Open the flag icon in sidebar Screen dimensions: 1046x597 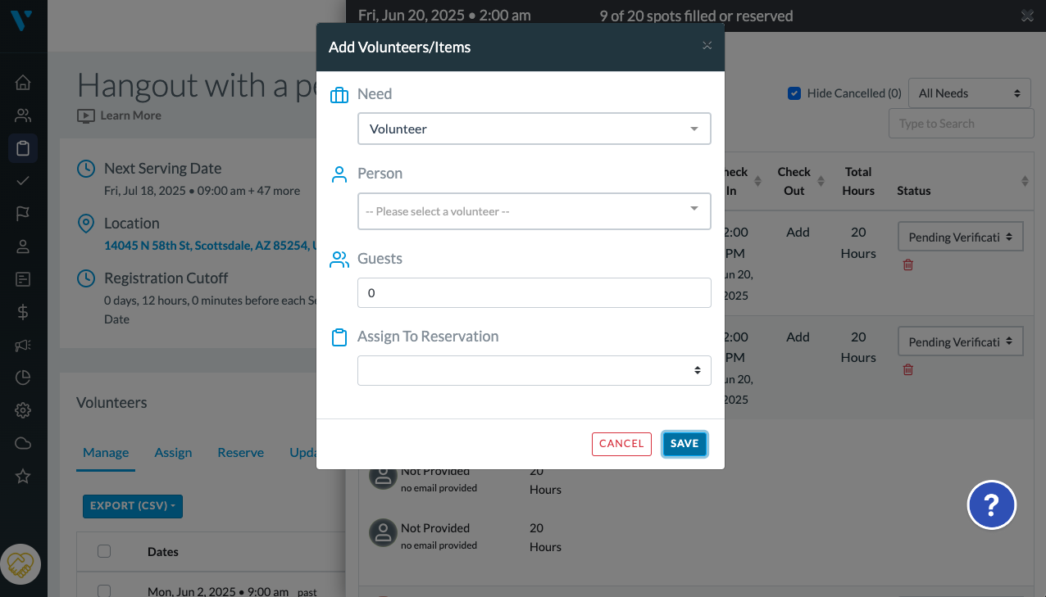pyautogui.click(x=23, y=214)
